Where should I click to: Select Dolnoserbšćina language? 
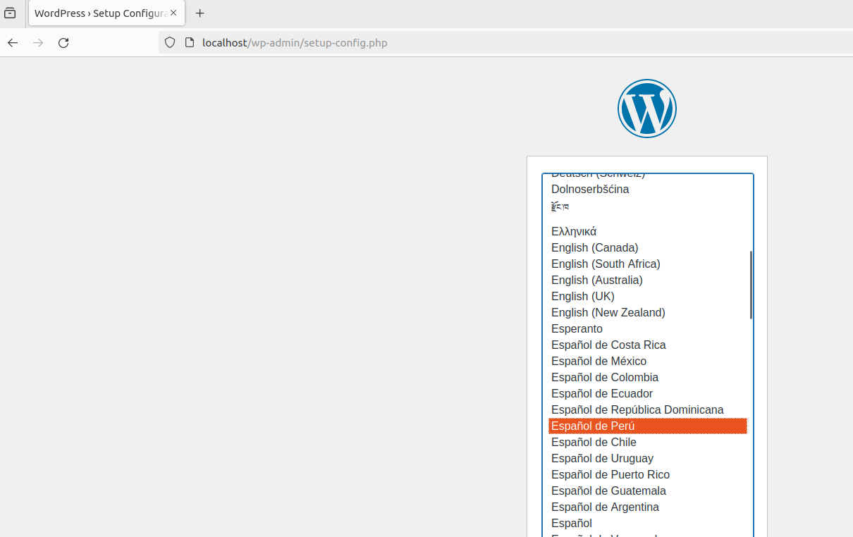647,189
